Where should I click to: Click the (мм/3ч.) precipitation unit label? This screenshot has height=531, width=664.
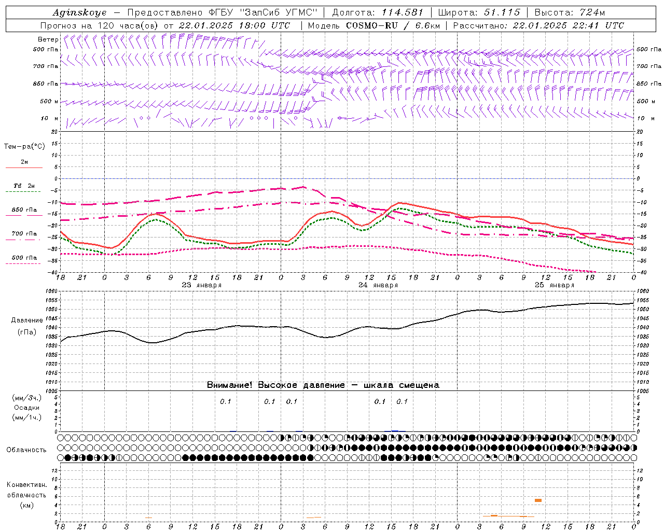pyautogui.click(x=26, y=398)
